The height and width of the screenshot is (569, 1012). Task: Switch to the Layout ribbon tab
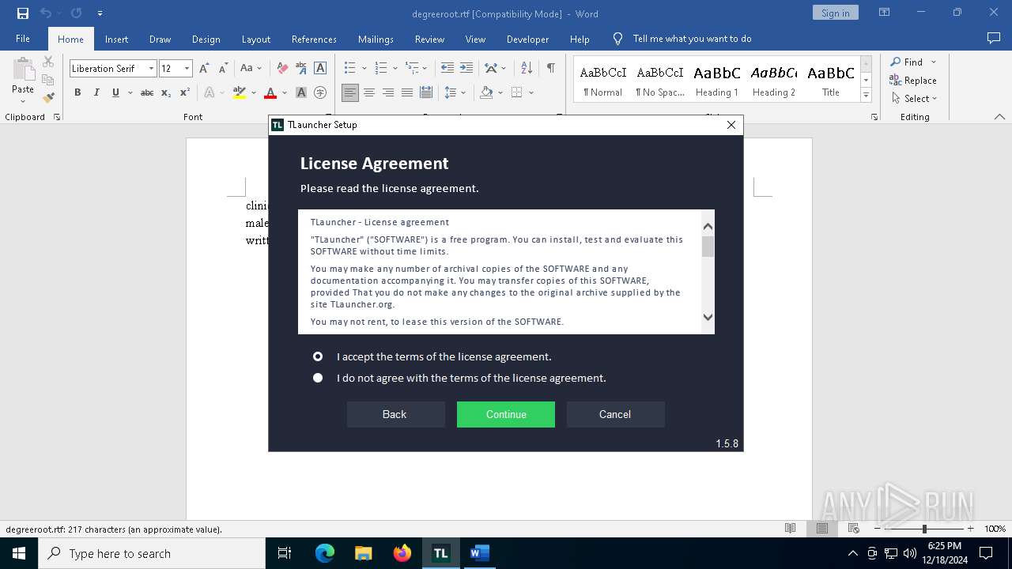pos(255,39)
